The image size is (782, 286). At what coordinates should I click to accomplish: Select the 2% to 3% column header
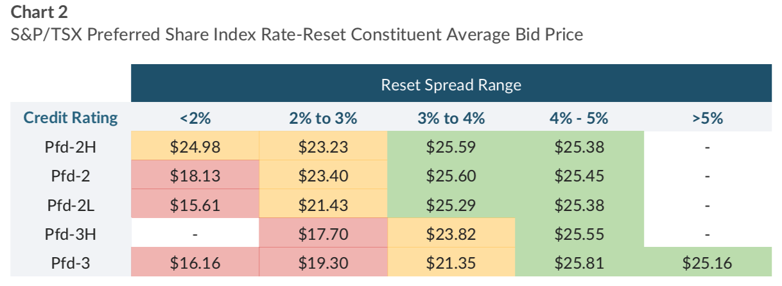[323, 118]
